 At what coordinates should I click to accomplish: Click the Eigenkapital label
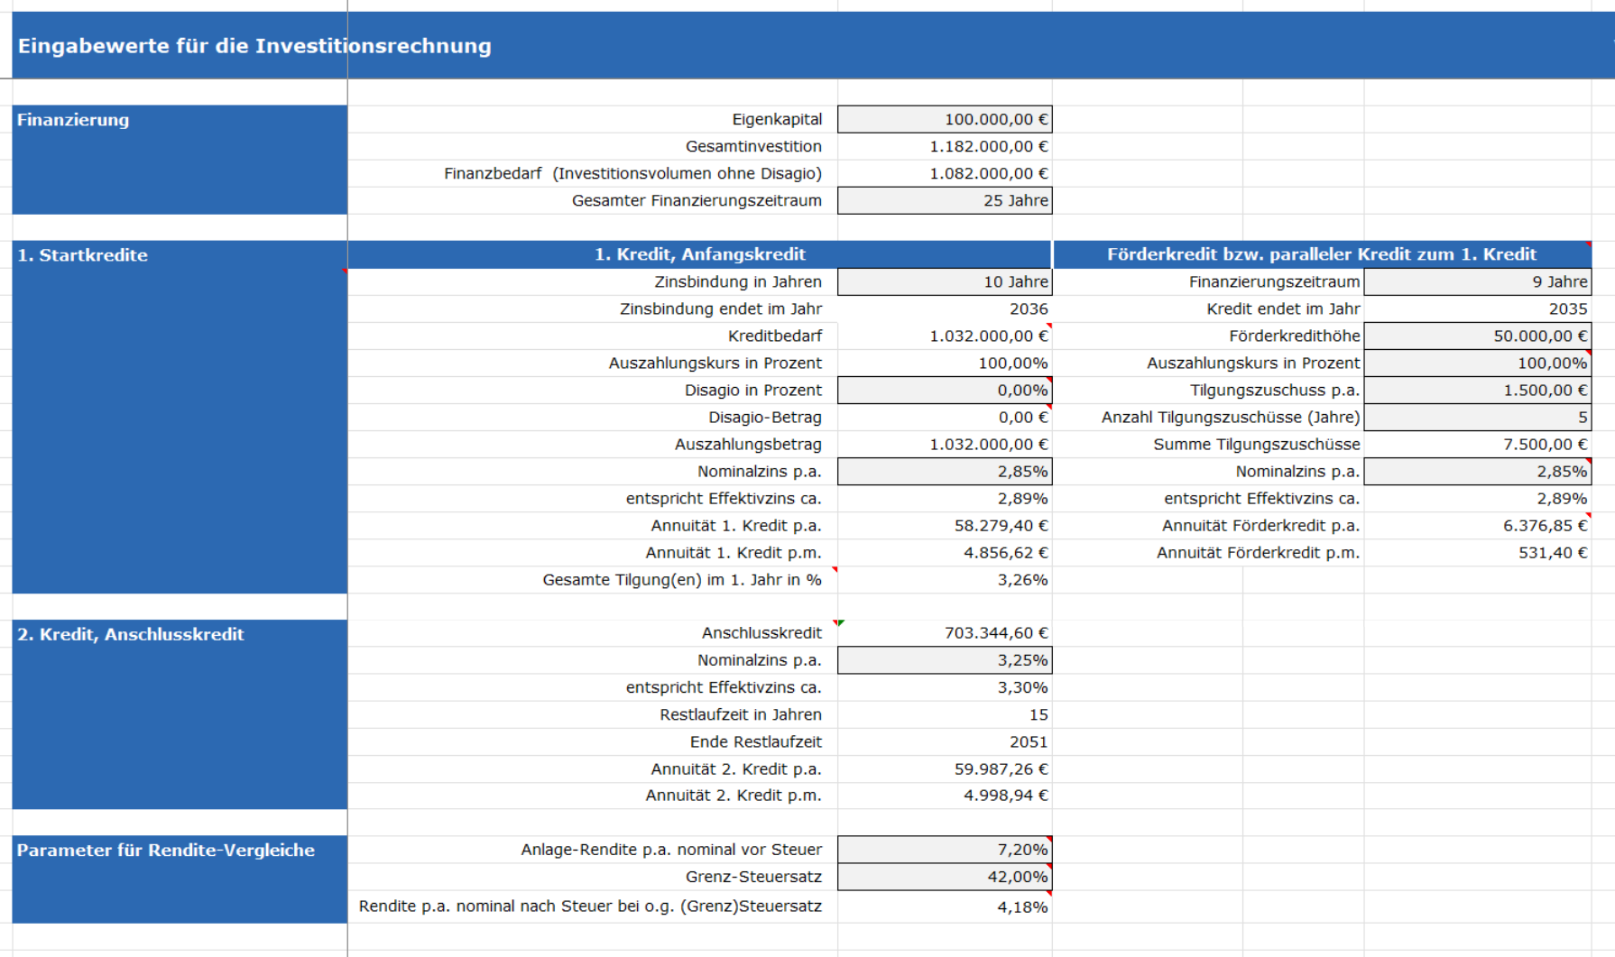[777, 119]
